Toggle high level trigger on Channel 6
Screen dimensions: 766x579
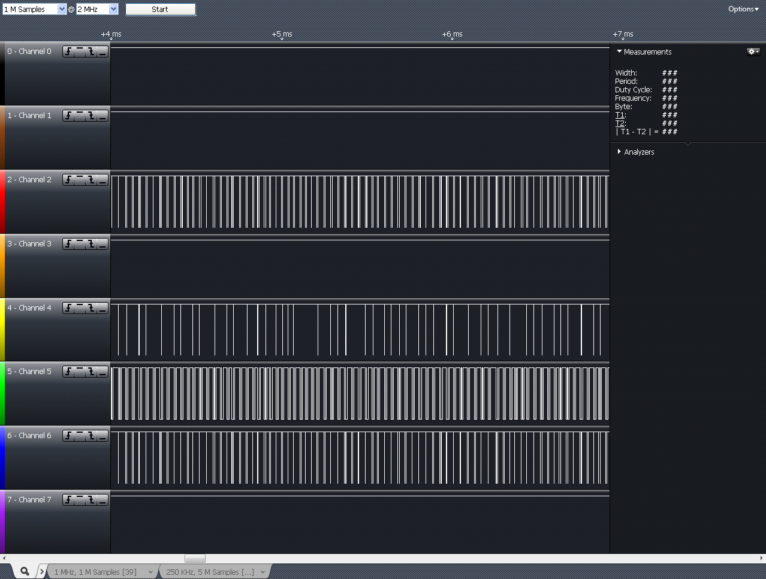tap(80, 436)
